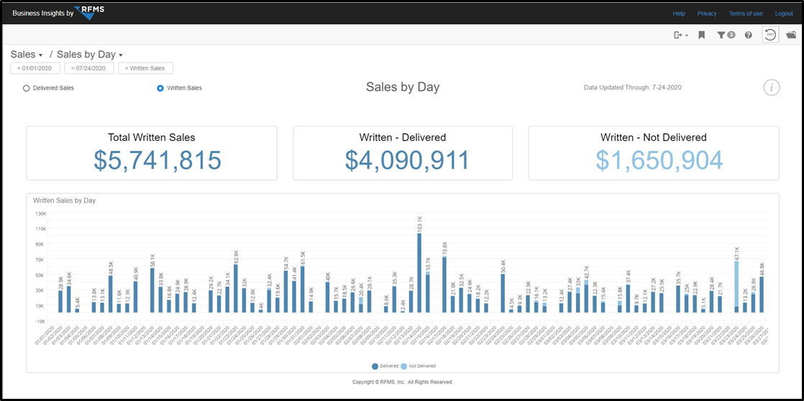804x401 pixels.
Task: Click the reset history icon
Action: (771, 34)
